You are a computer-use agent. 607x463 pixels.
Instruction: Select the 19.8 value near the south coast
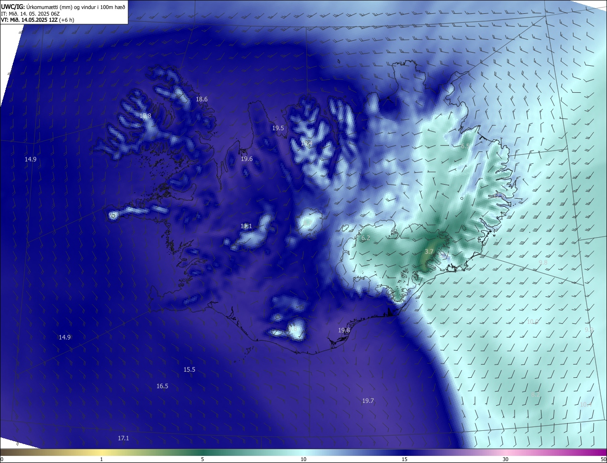point(344,330)
